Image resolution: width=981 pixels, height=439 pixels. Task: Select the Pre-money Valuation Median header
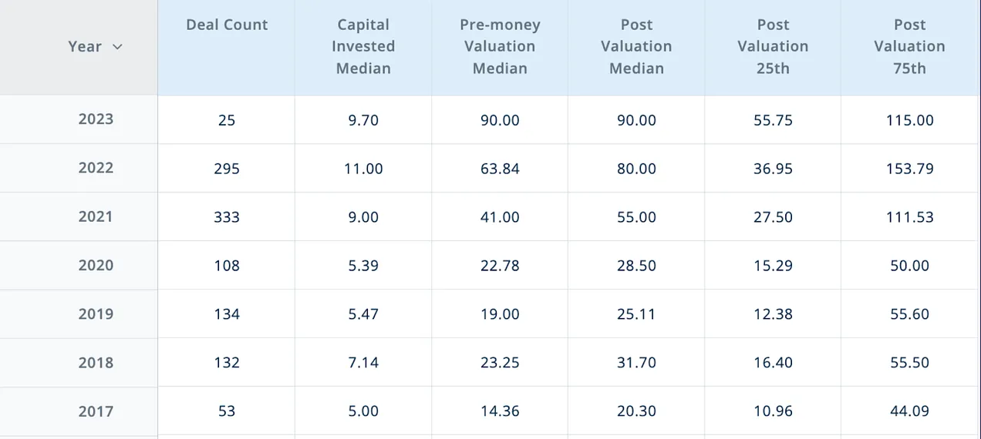(x=500, y=47)
